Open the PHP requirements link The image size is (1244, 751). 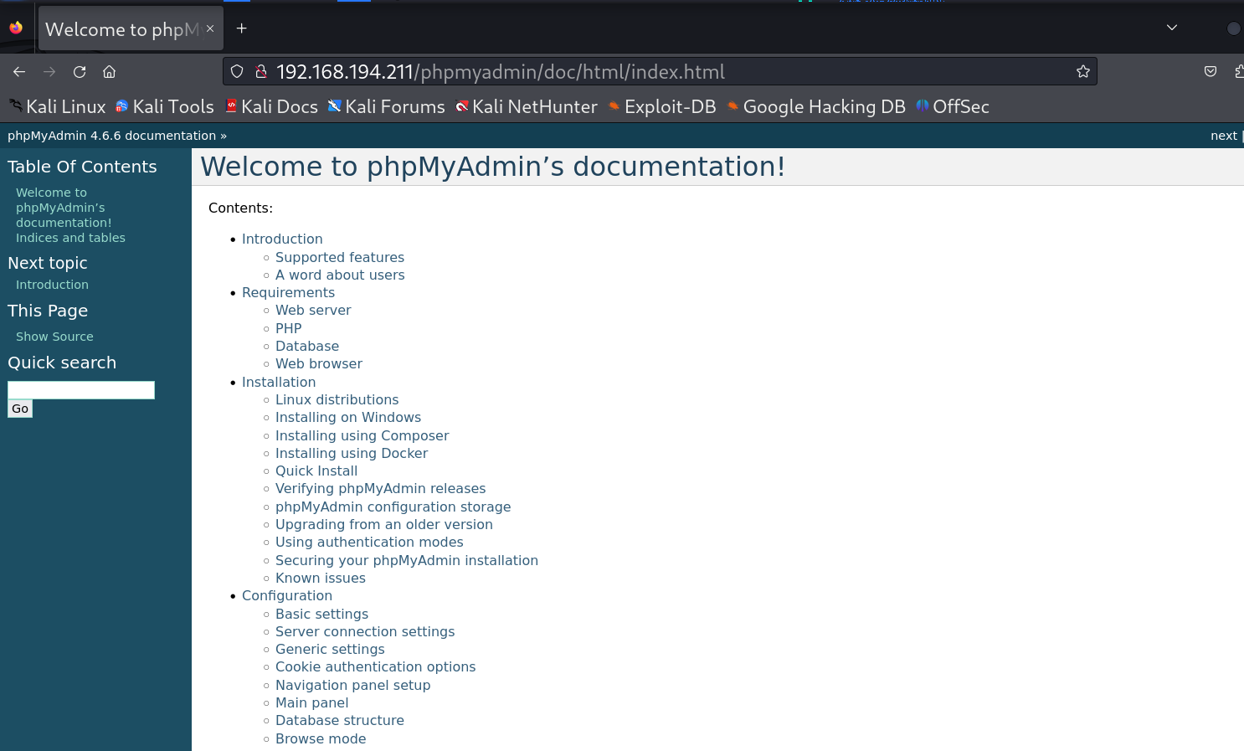point(289,329)
